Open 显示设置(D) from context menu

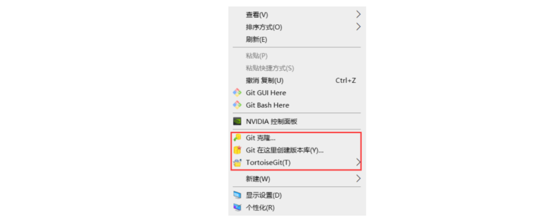click(x=297, y=195)
